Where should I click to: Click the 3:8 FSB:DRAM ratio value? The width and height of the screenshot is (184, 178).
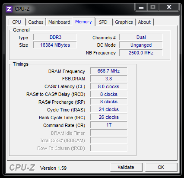coord(109,79)
